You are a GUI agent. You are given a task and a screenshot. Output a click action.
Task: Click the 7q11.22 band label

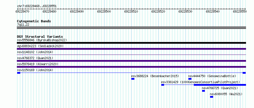[23, 25]
